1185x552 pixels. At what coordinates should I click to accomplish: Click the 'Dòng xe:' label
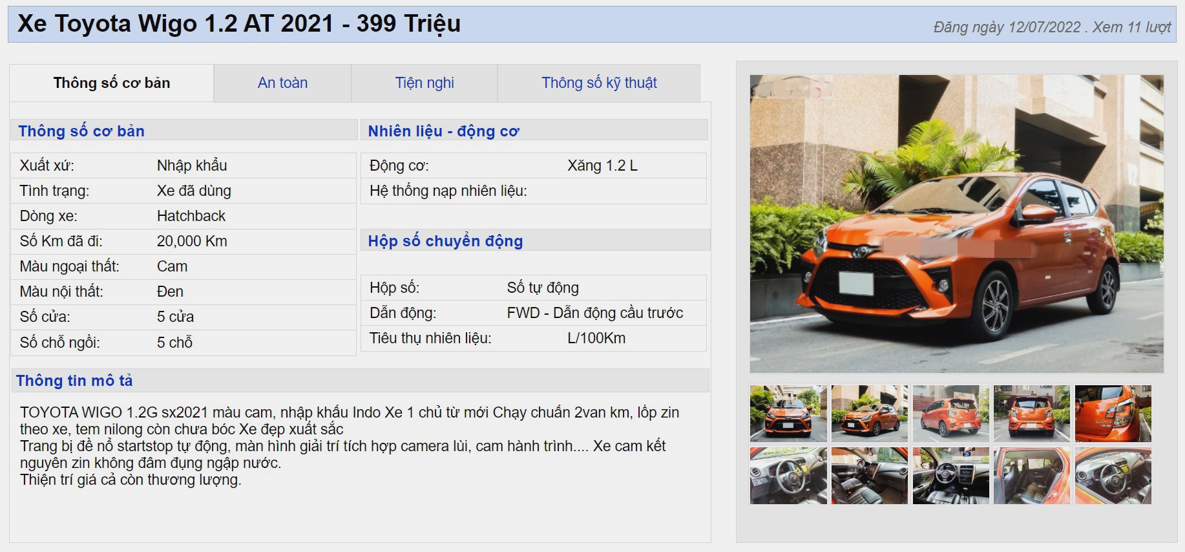pyautogui.click(x=48, y=216)
